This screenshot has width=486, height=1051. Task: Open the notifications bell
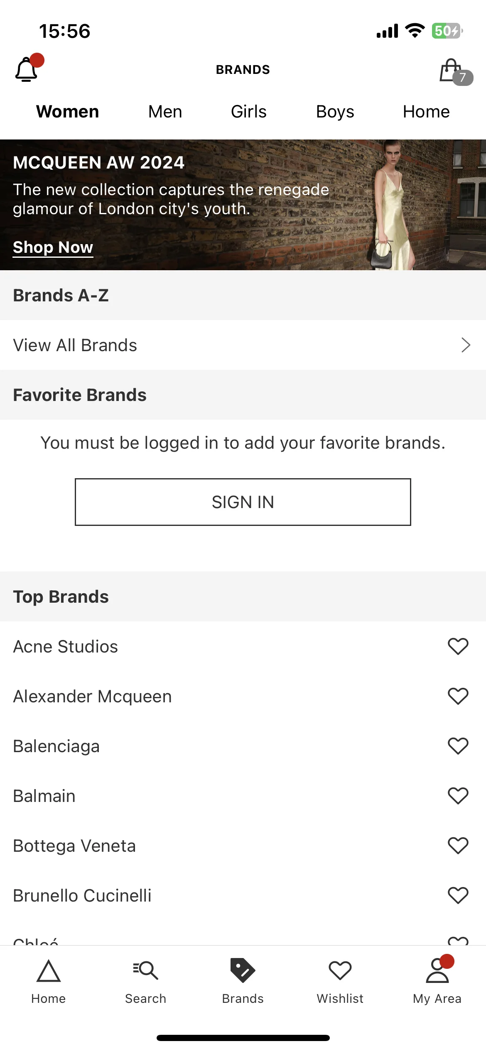click(27, 68)
